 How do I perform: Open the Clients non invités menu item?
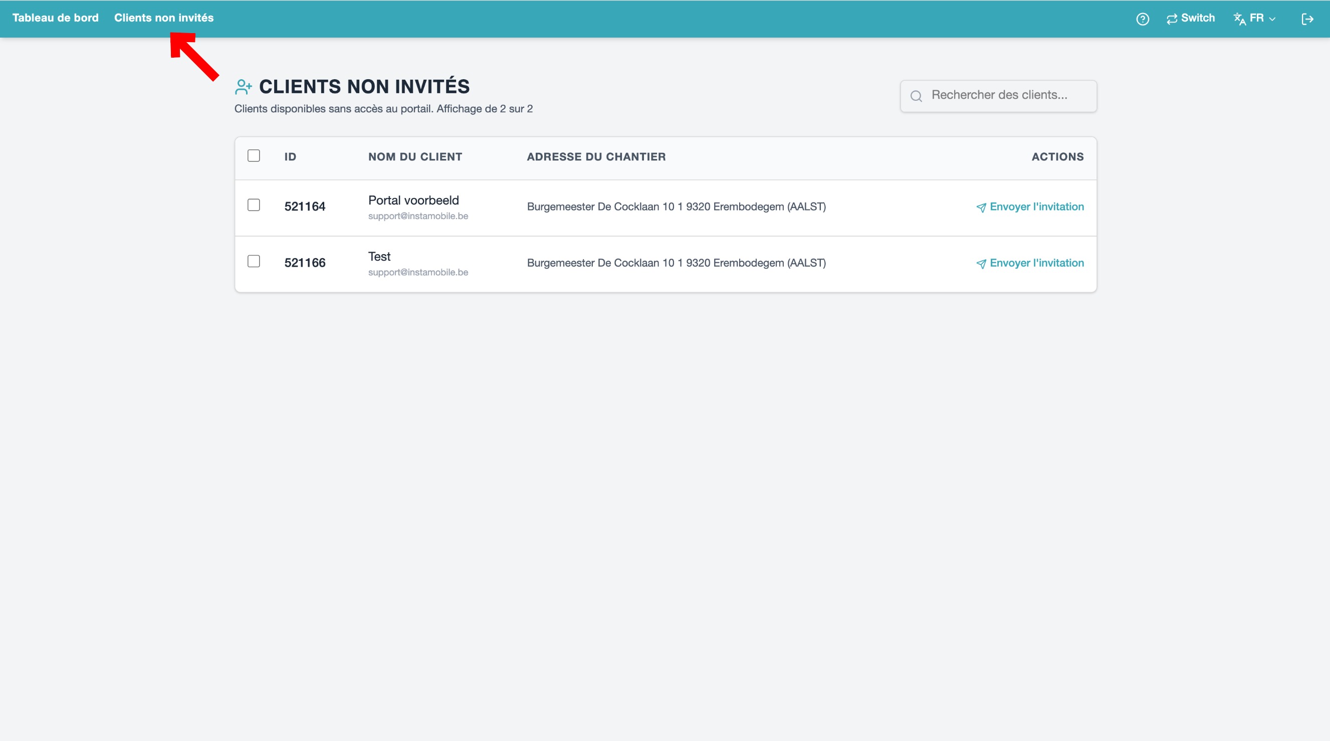click(164, 18)
